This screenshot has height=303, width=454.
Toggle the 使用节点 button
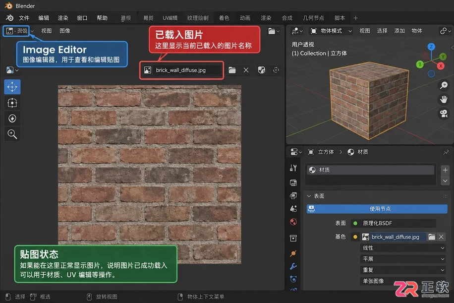coord(377,209)
